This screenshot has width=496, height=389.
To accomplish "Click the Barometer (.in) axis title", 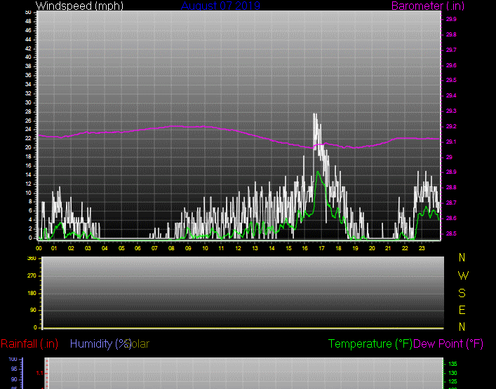I will click(428, 6).
